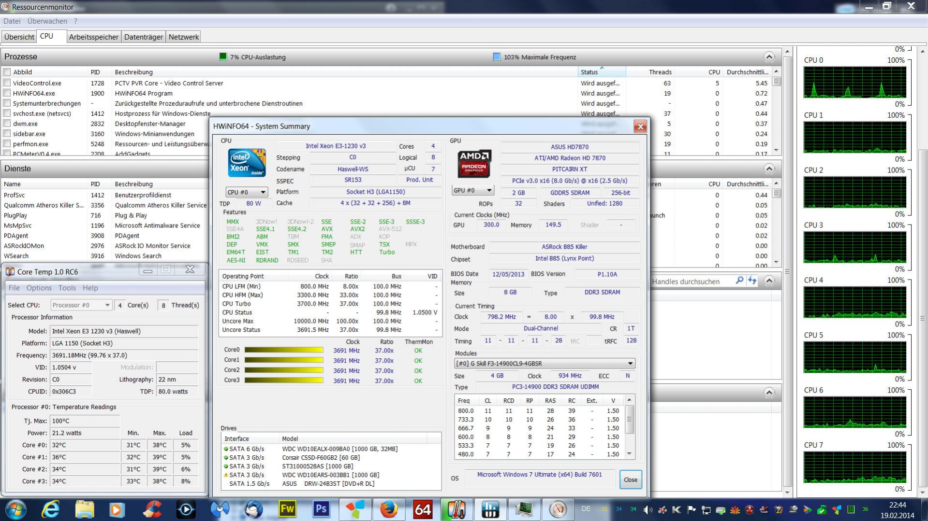The width and height of the screenshot is (928, 521).
Task: Open the CPU #0 dropdown in HWiNFO64
Action: [x=247, y=192]
